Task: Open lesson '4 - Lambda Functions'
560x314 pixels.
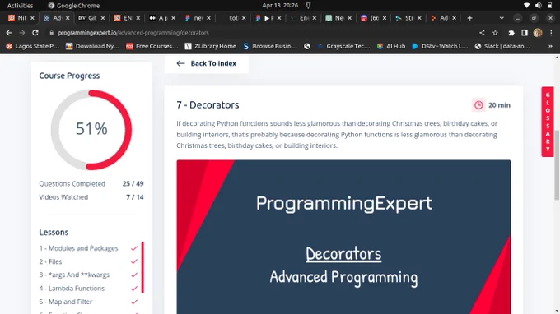Action: coord(72,289)
